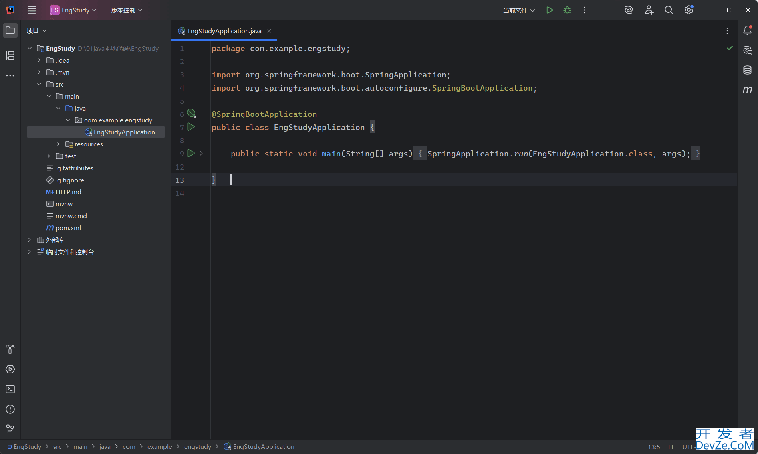Open IDE settings gear
758x454 pixels.
689,10
